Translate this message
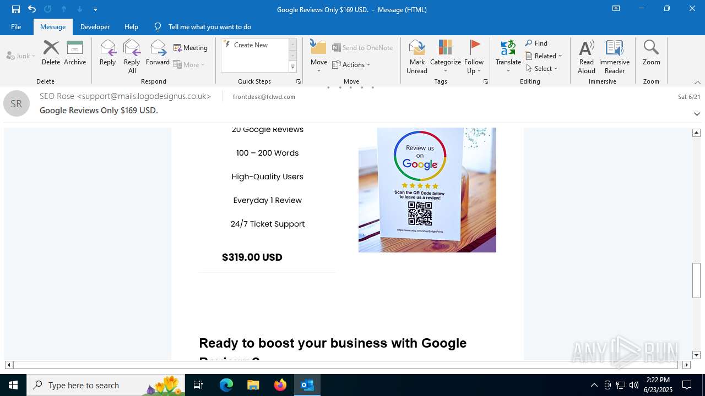Viewport: 705px width, 396px height. tap(508, 57)
